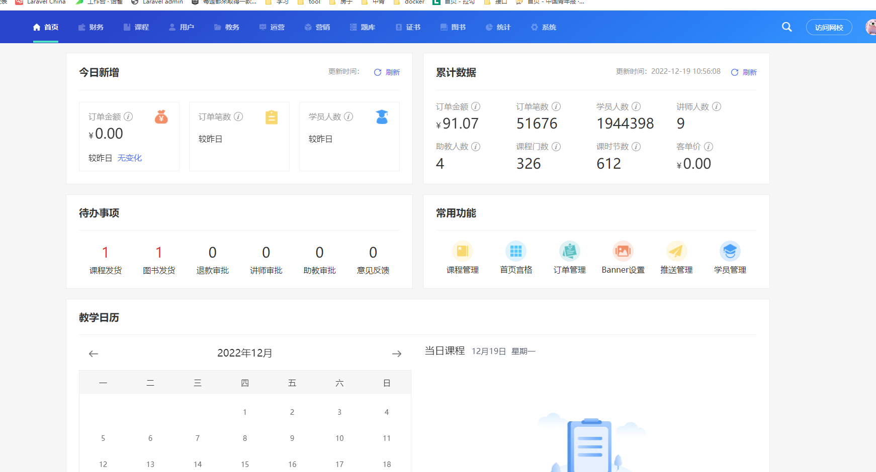Screen dimensions: 876x472
Task: Open the 证书 menu
Action: pos(408,27)
